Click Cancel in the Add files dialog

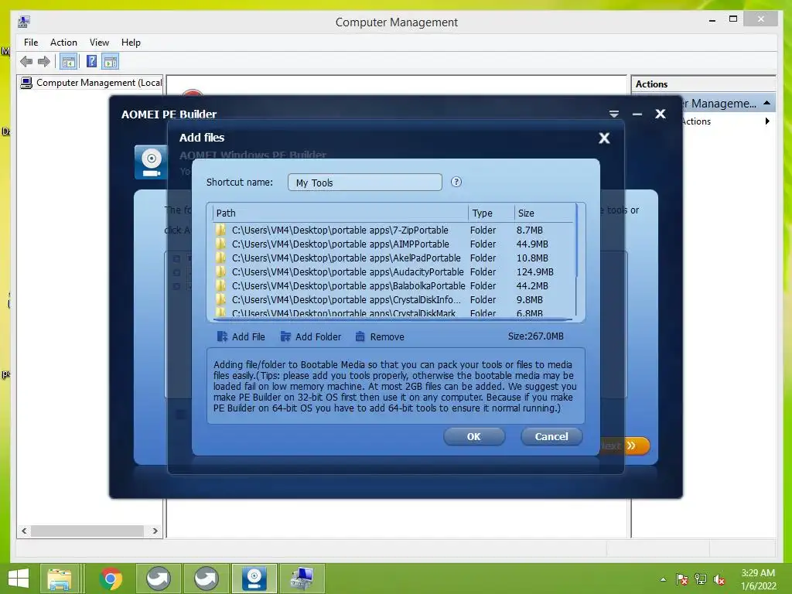coord(551,436)
